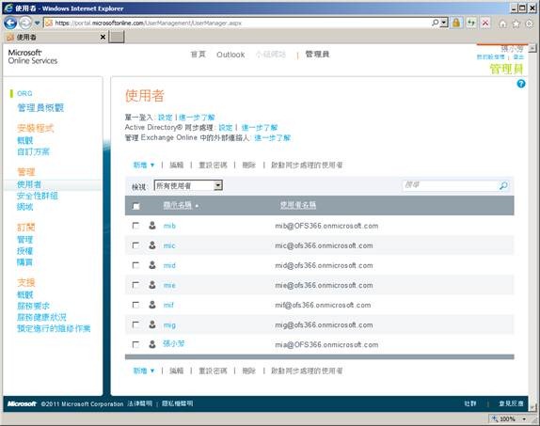540x426 pixels.
Task: Click the page scrollbar down arrow
Action: point(532,408)
